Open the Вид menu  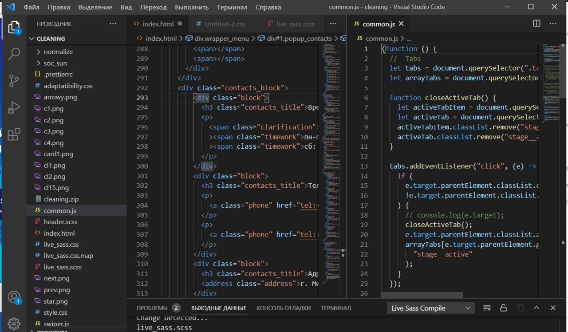click(126, 7)
